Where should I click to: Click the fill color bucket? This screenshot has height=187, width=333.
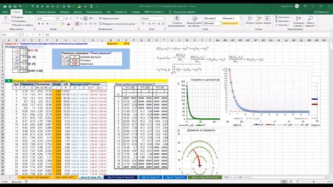click(62, 24)
